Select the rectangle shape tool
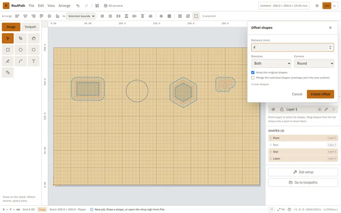This screenshot has height=213, width=341. 8,50
